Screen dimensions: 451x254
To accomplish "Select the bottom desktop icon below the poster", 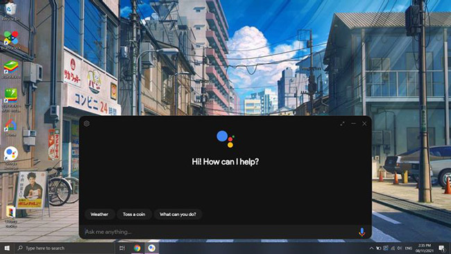I will tap(11, 217).
